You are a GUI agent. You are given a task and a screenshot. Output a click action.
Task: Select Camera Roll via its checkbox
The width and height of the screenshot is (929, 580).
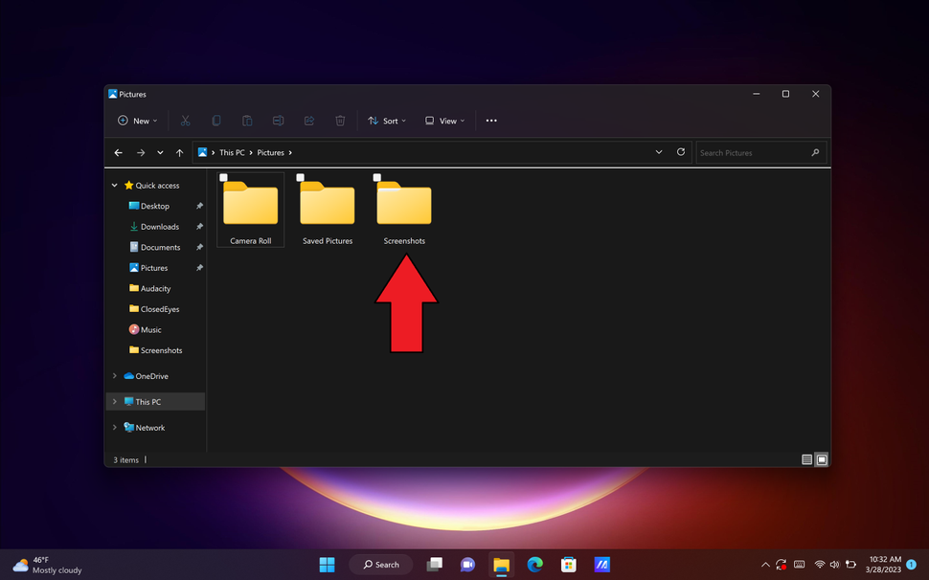pos(223,177)
